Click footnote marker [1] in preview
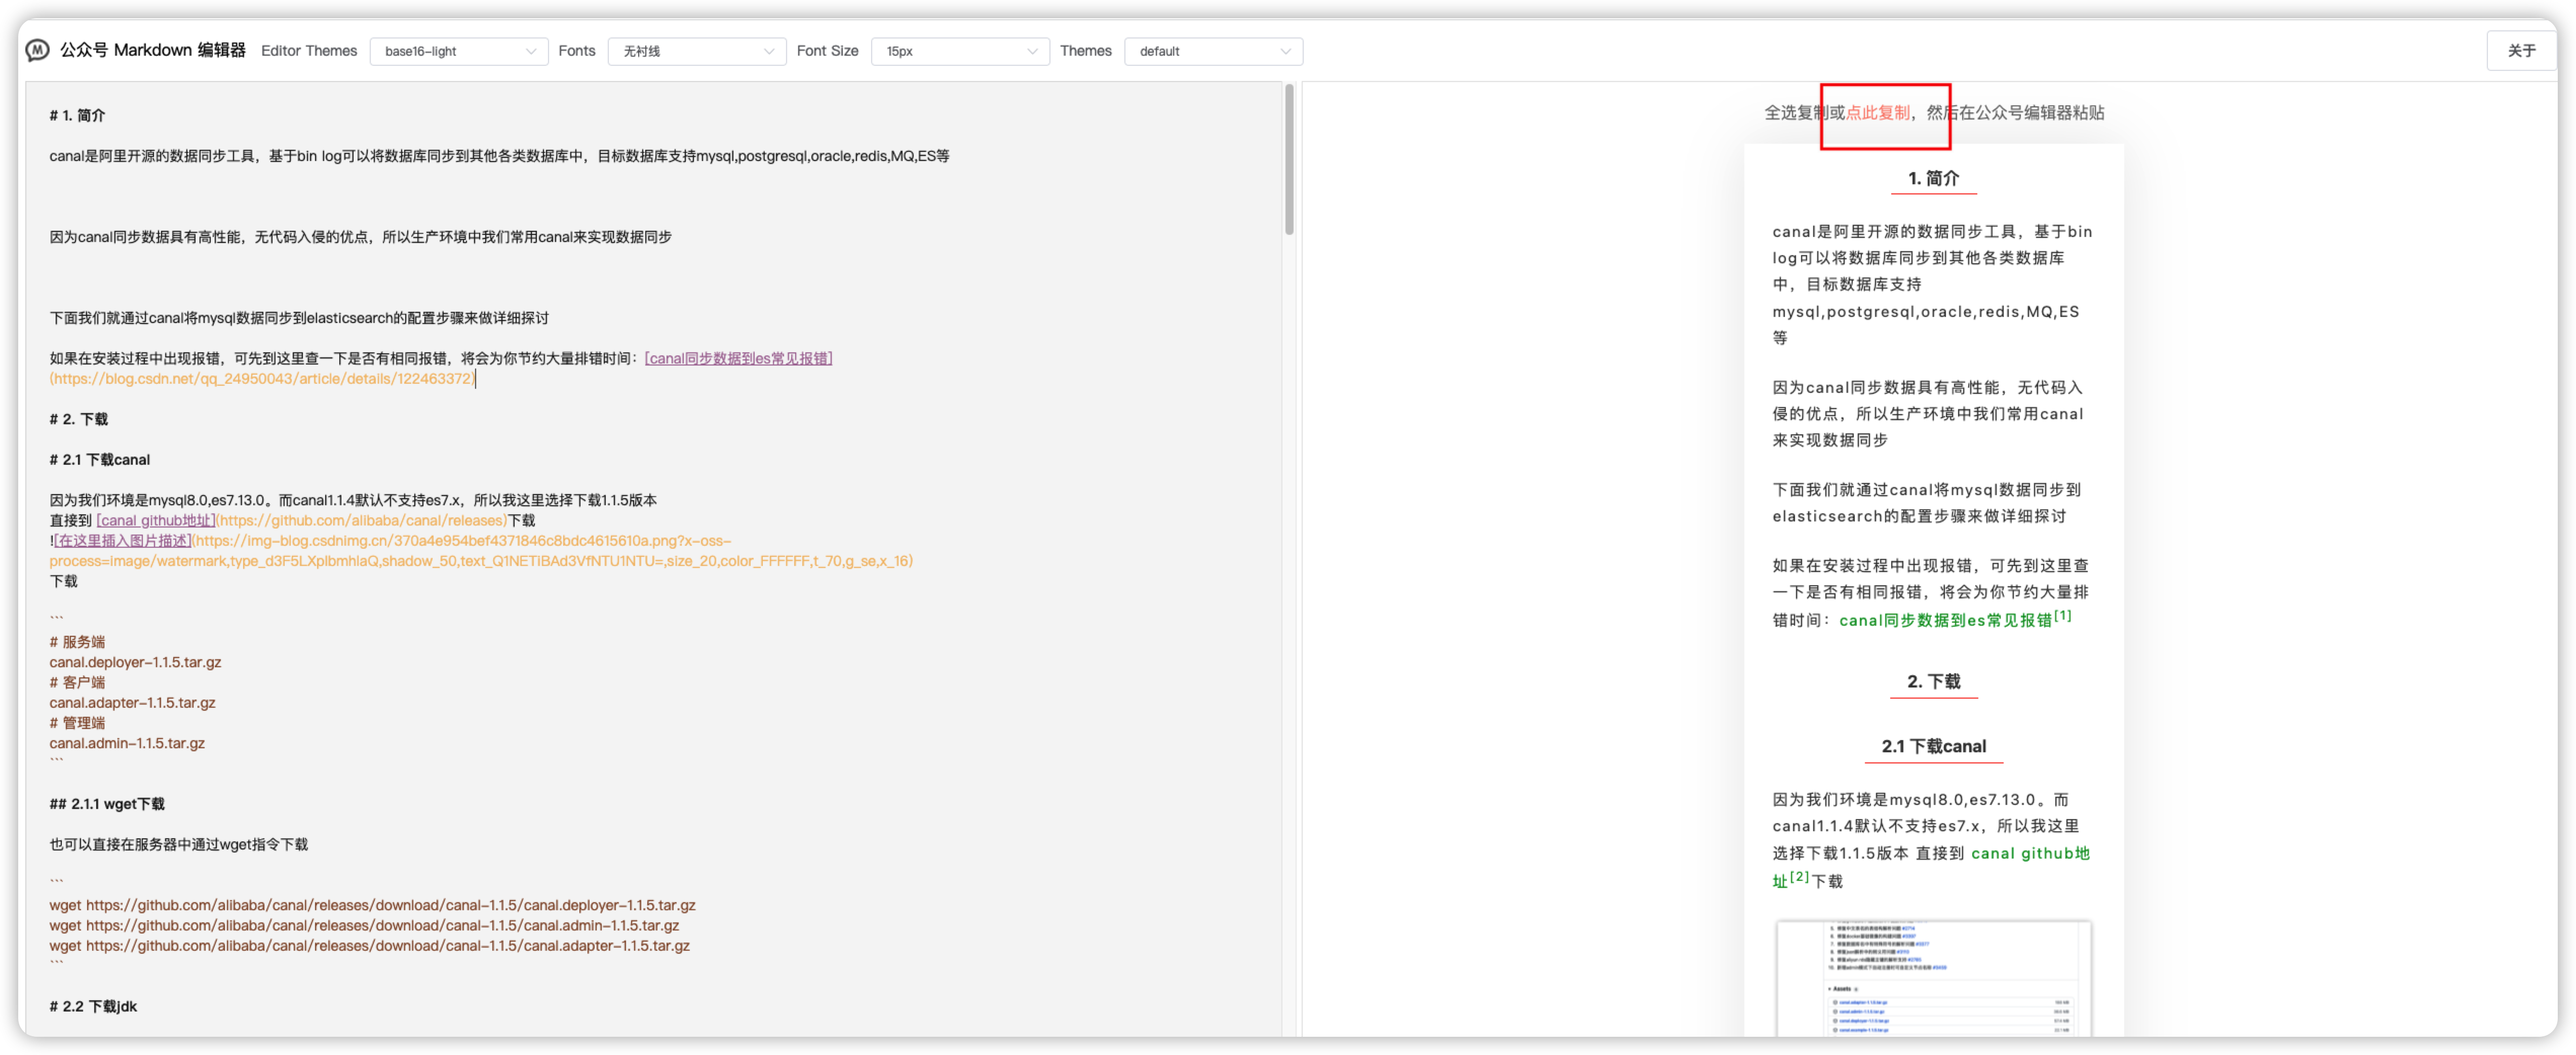 (x=2062, y=616)
